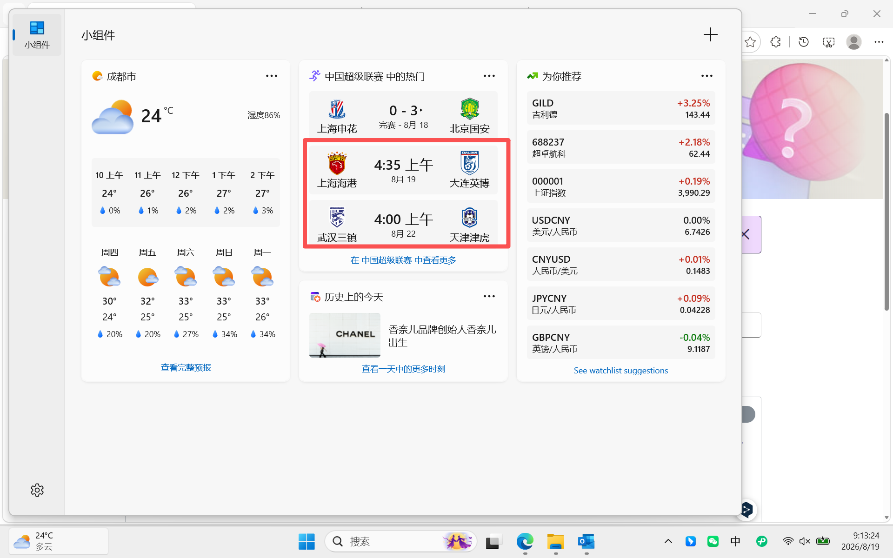
Task: Click 天津津虎 team logo
Action: pyautogui.click(x=470, y=218)
